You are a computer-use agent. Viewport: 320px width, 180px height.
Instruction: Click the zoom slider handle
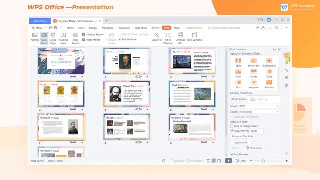coord(263,161)
